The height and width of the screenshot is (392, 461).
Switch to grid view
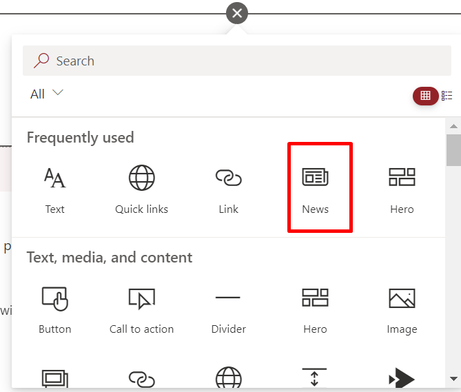[x=425, y=96]
